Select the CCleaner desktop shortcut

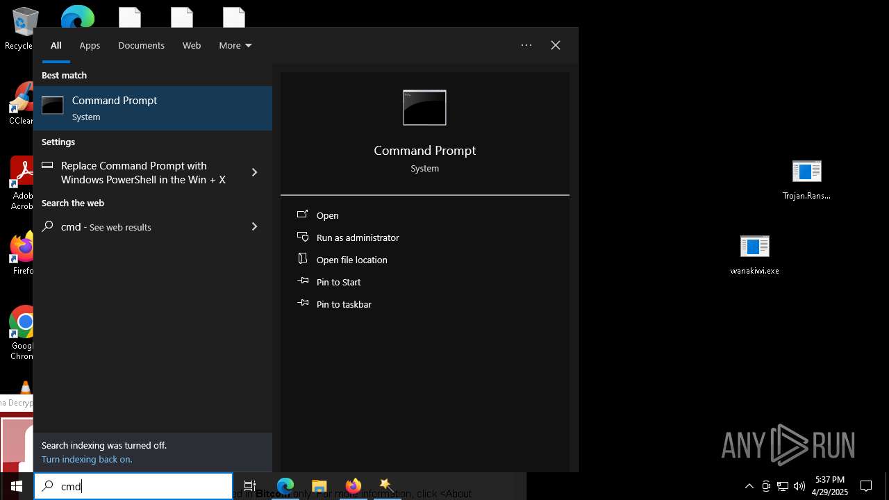pyautogui.click(x=21, y=104)
